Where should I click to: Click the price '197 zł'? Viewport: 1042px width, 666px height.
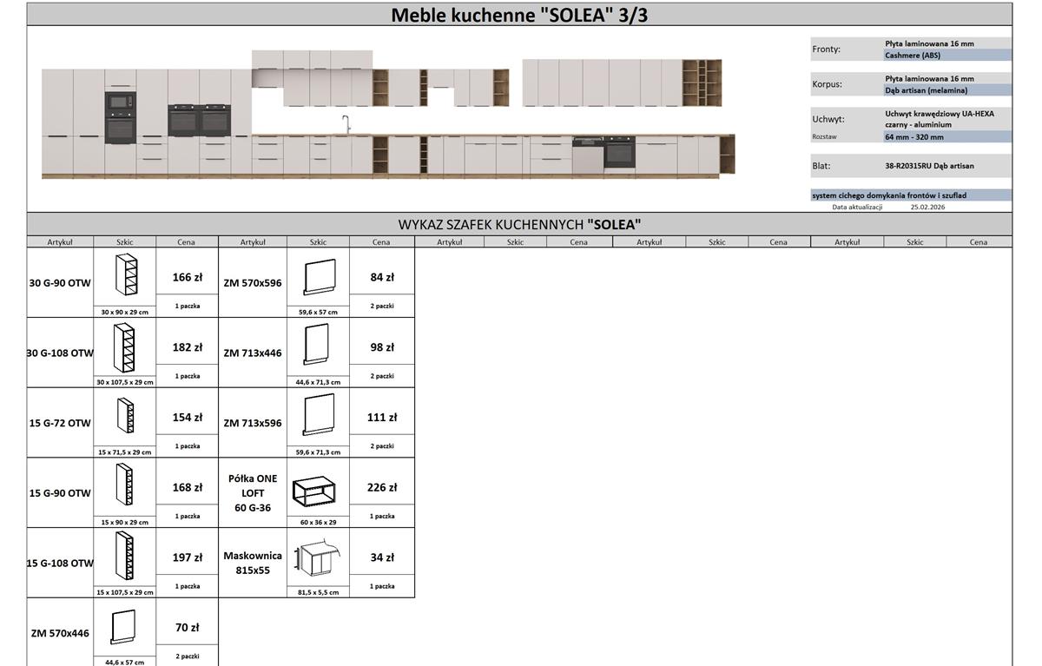(x=188, y=557)
